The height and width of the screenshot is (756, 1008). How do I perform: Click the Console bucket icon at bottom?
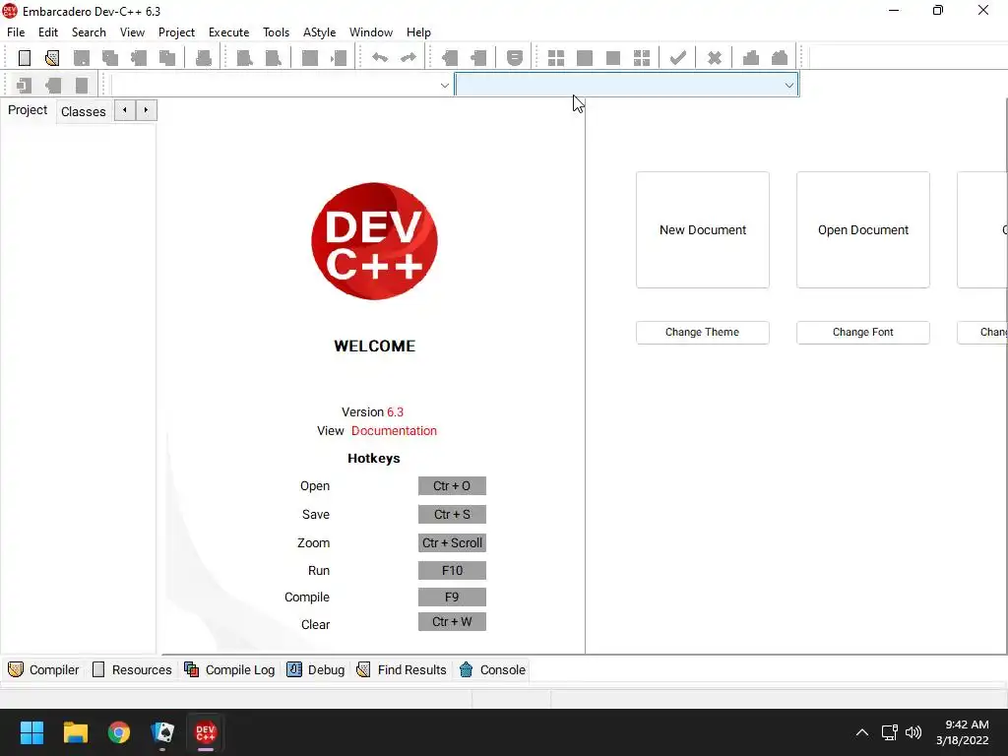pyautogui.click(x=466, y=669)
